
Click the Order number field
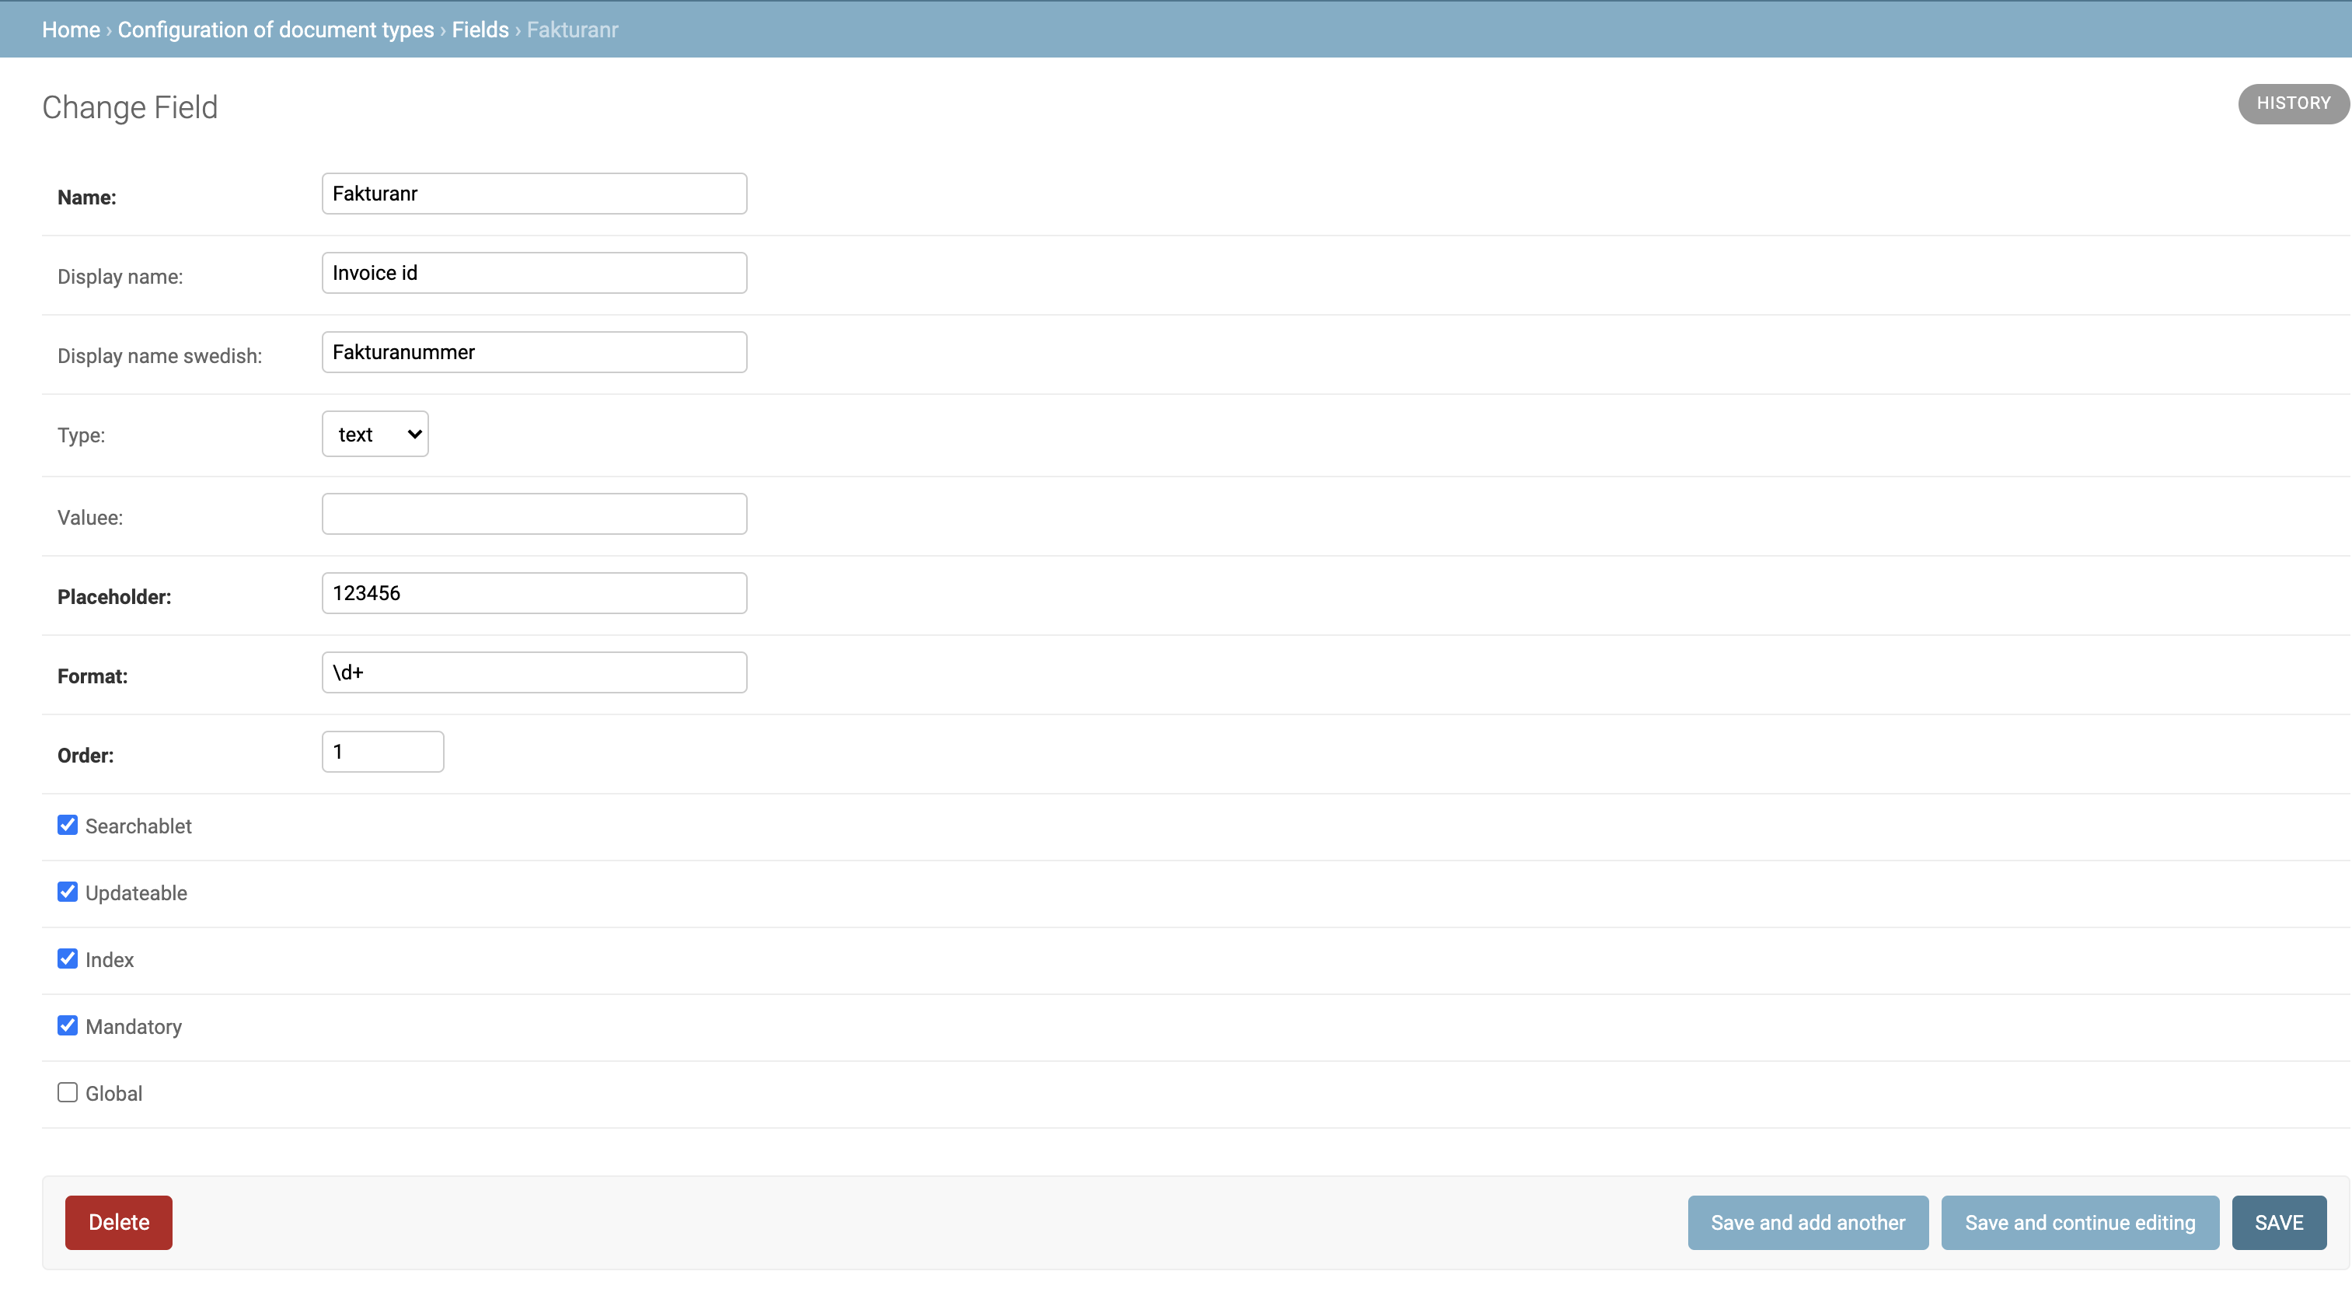tap(382, 752)
